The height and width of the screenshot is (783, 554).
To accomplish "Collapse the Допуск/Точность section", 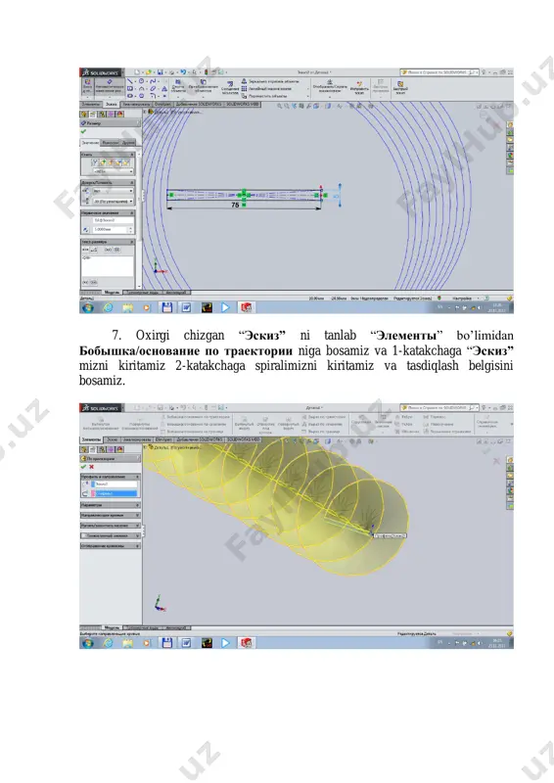I will coord(132,183).
